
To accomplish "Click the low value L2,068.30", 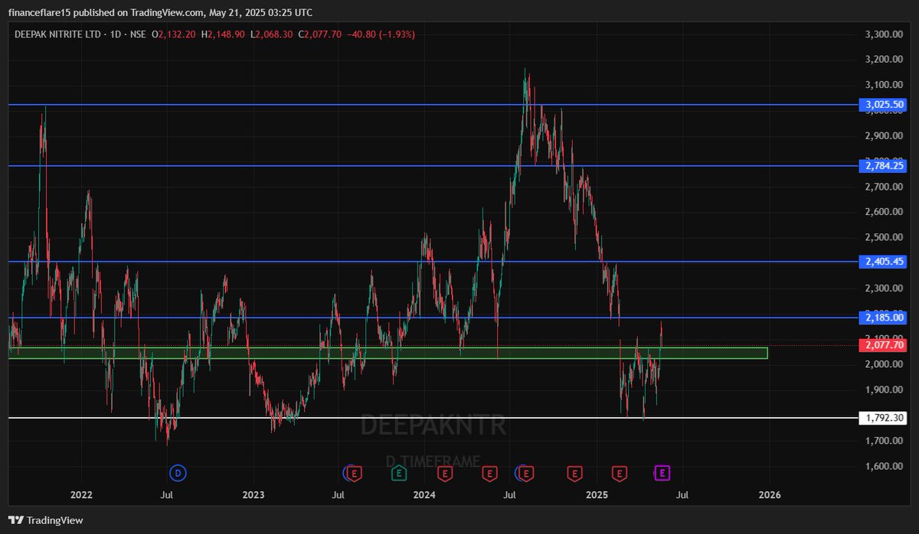I will coord(272,34).
